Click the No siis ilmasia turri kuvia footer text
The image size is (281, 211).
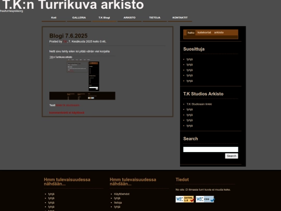[203, 190]
